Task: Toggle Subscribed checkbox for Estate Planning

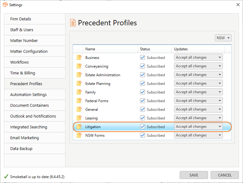Action: coord(143,83)
